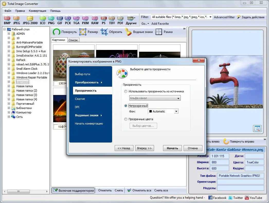Open YouTube link in status bar
The width and height of the screenshot is (269, 203).
253,198
